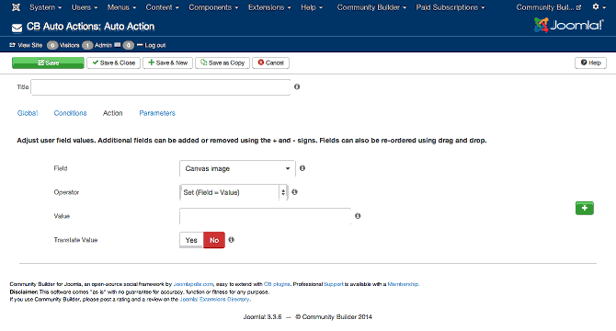Open the Joomla! Extensions Directory link
This screenshot has width=616, height=331.
point(215,299)
